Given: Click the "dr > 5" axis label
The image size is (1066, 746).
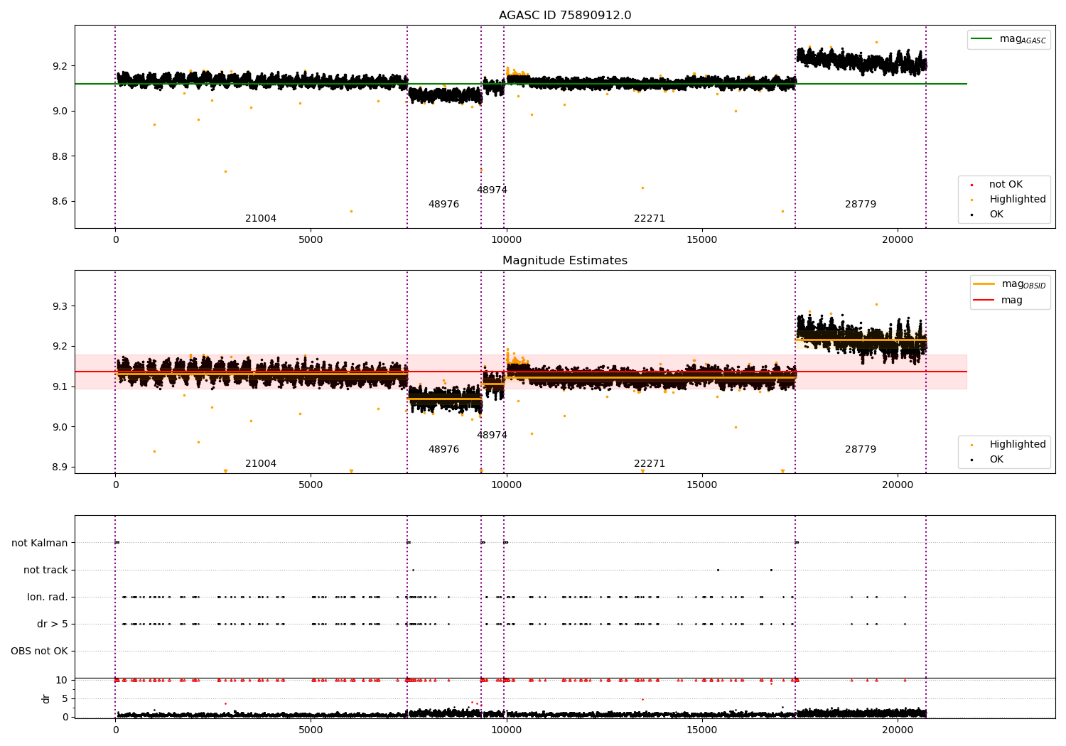Looking at the screenshot, I should [x=53, y=625].
